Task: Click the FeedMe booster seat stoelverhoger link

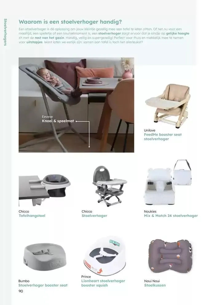Action: [x=163, y=137]
